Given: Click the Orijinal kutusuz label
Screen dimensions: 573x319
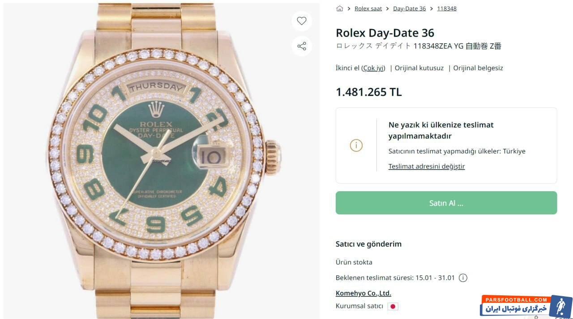Looking at the screenshot, I should (x=419, y=68).
